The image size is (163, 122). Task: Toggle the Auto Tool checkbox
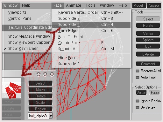[x=138, y=77]
